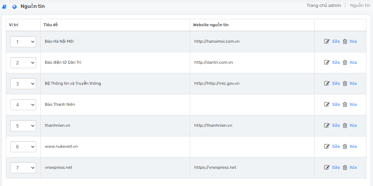Open position dropdown showing 1
Viewport: 373px width, 186px height.
23,42
